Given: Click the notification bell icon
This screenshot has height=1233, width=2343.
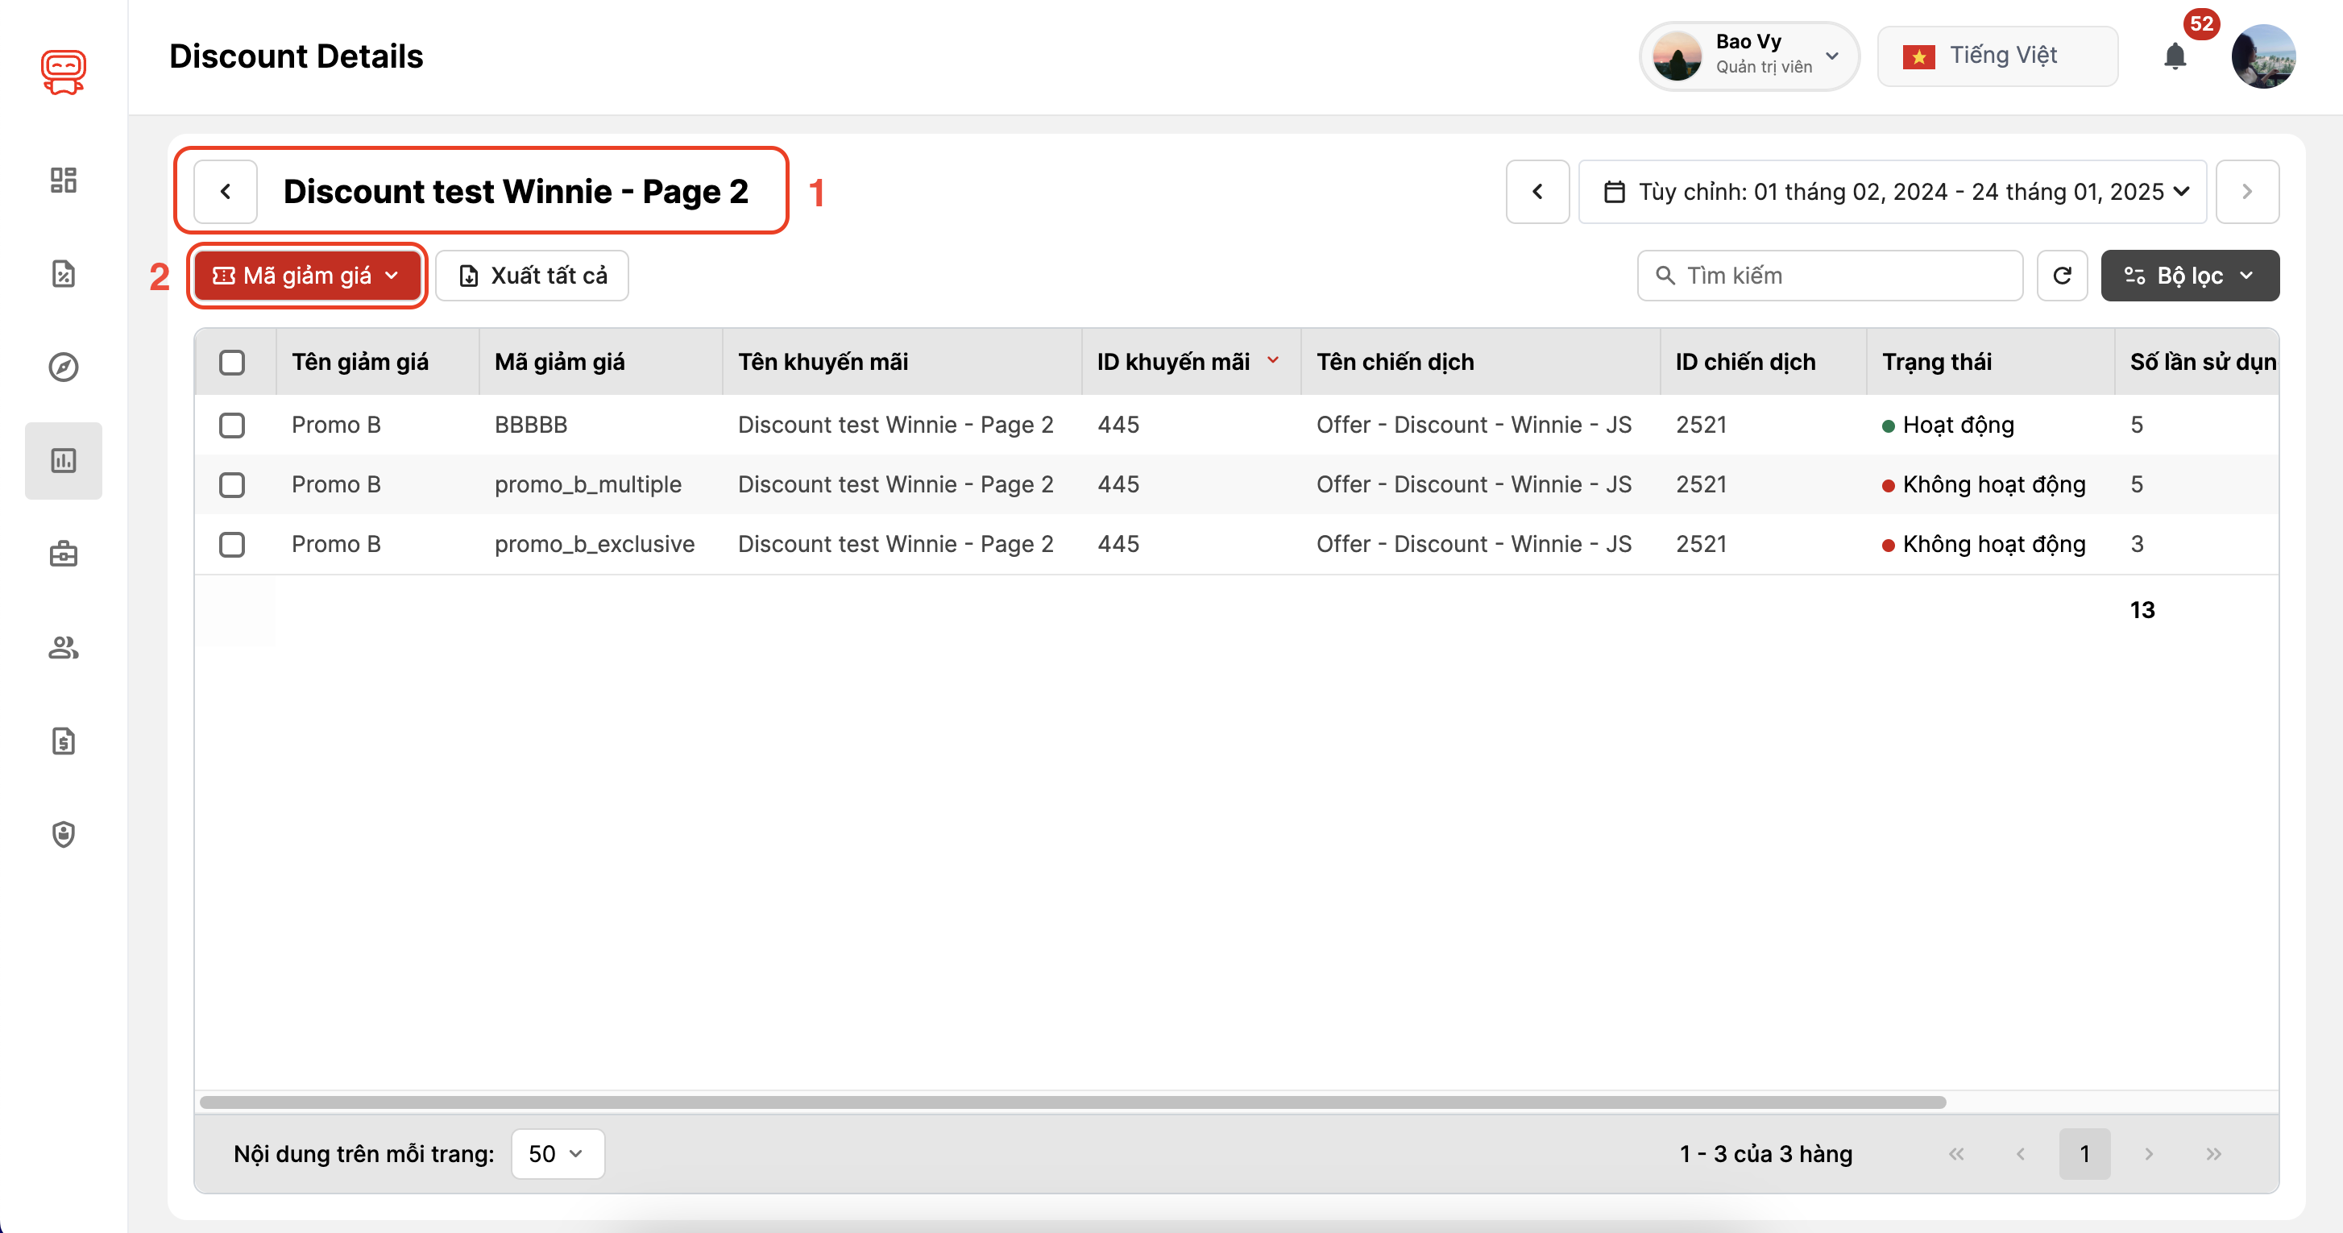Looking at the screenshot, I should click(2174, 56).
